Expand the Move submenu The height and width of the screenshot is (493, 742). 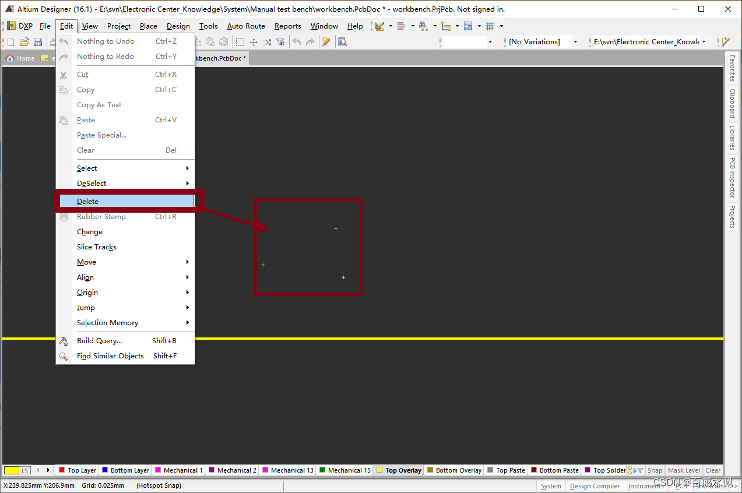click(x=125, y=262)
